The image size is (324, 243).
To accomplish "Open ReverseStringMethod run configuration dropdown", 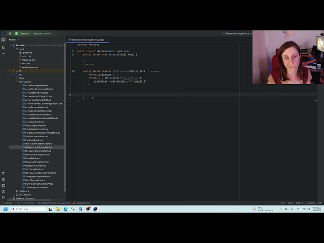I will coord(237,33).
